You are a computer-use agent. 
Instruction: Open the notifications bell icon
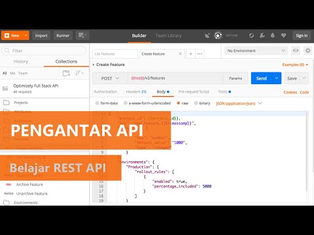(273, 35)
